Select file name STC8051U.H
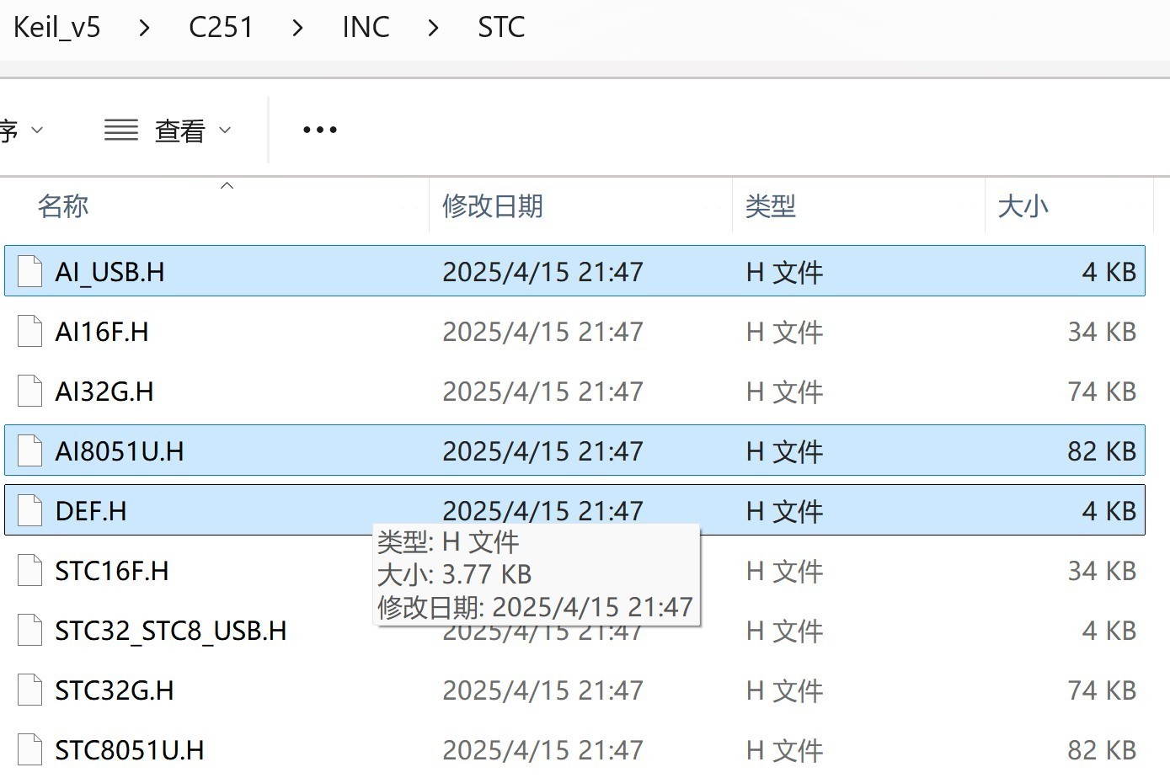 [130, 750]
